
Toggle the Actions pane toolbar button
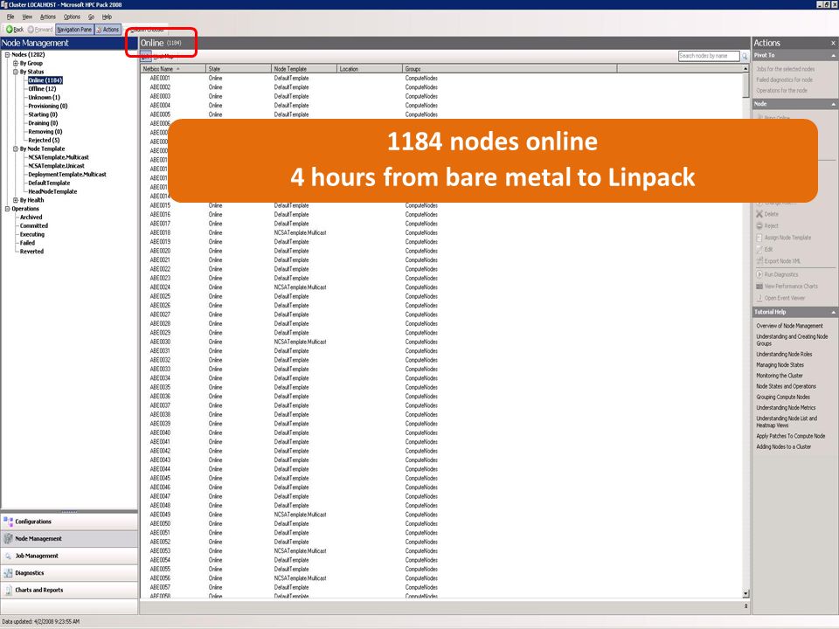[108, 30]
